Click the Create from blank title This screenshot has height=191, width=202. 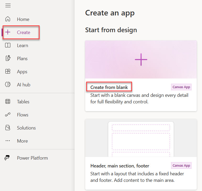pos(109,87)
